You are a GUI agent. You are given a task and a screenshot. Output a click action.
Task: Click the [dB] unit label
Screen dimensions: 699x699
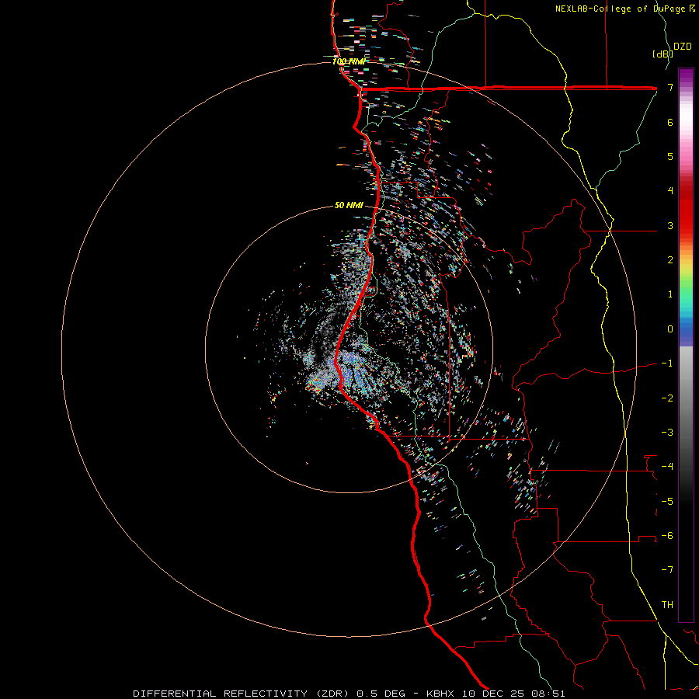coord(662,54)
